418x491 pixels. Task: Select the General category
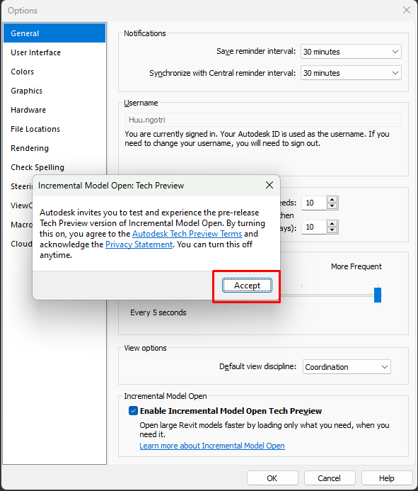pyautogui.click(x=54, y=33)
